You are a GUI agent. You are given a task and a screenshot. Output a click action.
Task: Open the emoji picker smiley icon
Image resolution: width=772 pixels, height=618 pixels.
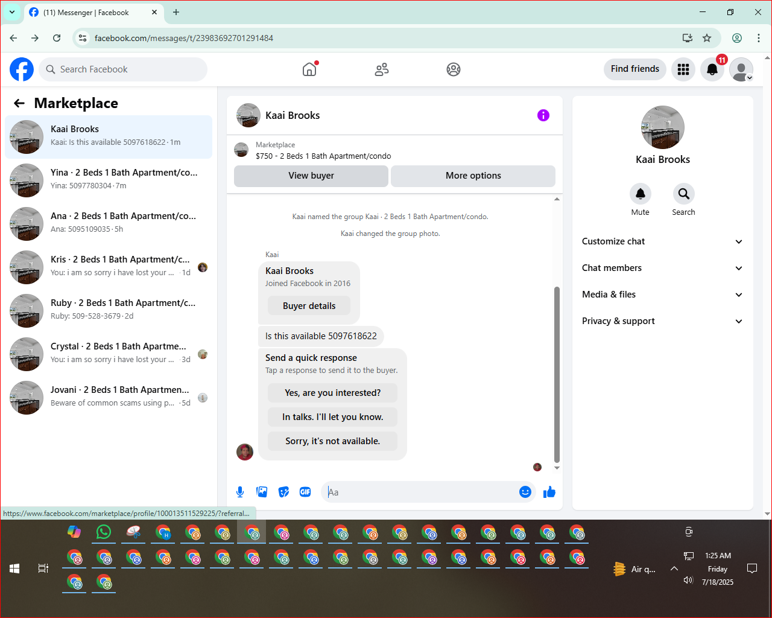point(525,492)
